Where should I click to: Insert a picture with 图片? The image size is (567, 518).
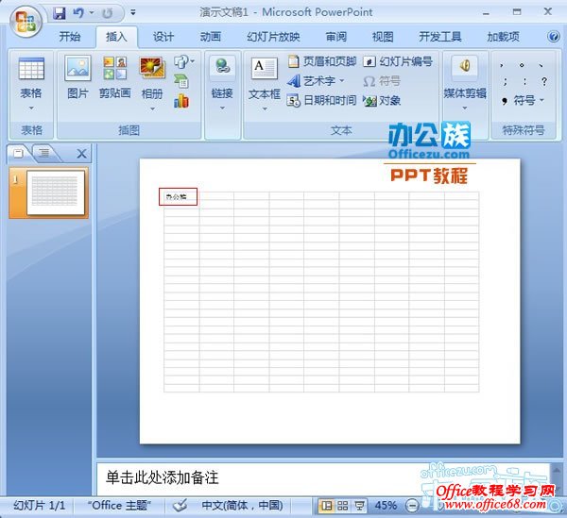77,77
